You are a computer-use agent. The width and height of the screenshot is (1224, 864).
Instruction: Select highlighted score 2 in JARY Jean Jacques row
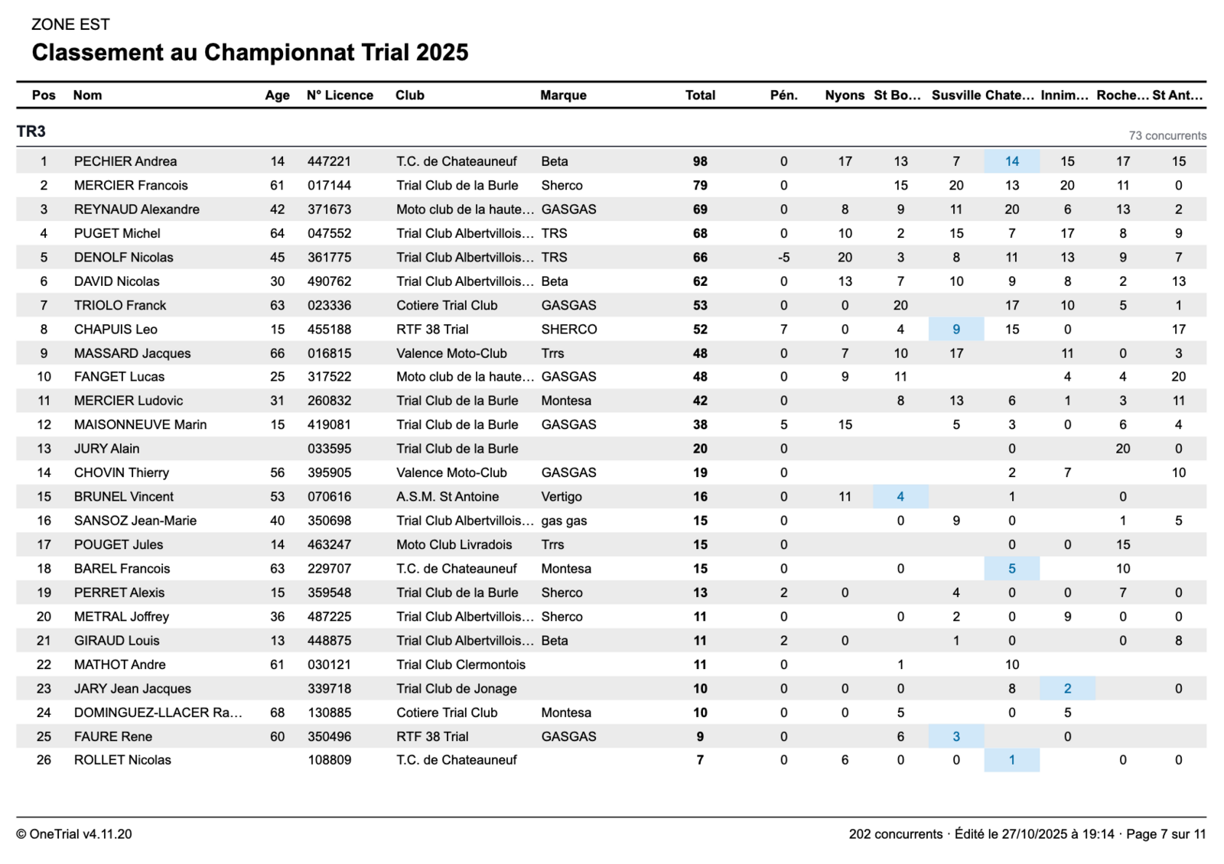pyautogui.click(x=1067, y=689)
